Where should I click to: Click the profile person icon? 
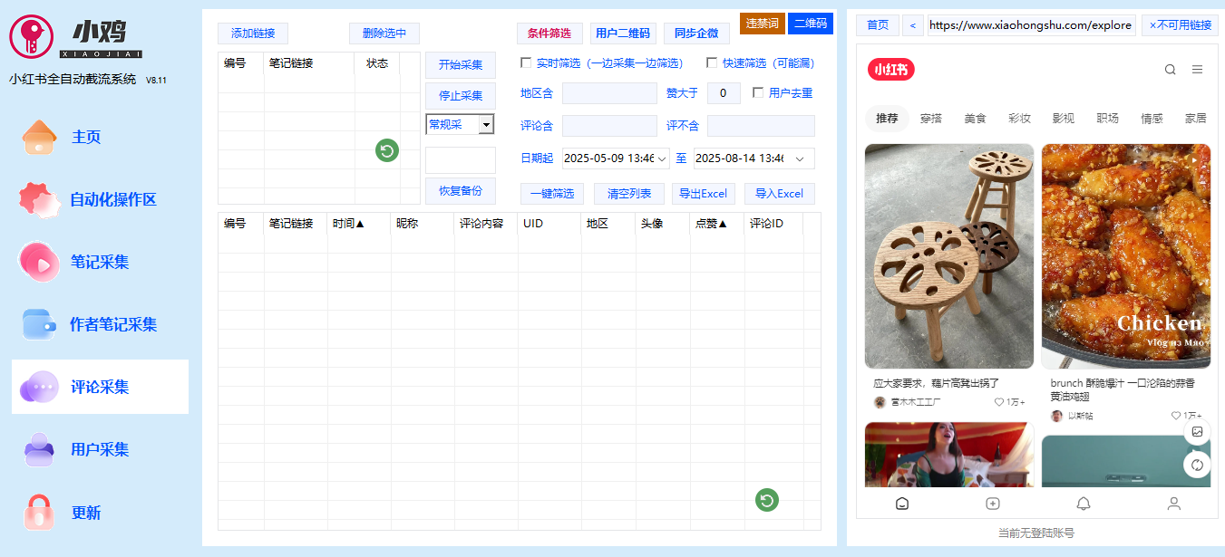click(1173, 504)
